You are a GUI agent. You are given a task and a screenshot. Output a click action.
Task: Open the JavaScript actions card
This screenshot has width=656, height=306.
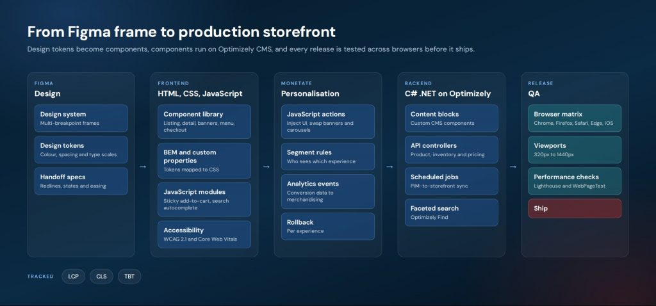[327, 122]
